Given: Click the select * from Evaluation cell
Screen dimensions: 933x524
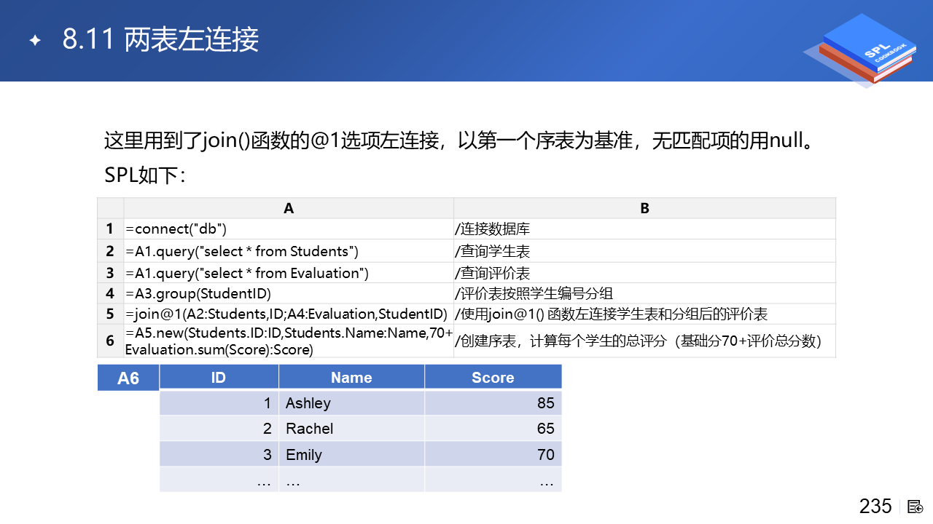Looking at the screenshot, I should [289, 273].
